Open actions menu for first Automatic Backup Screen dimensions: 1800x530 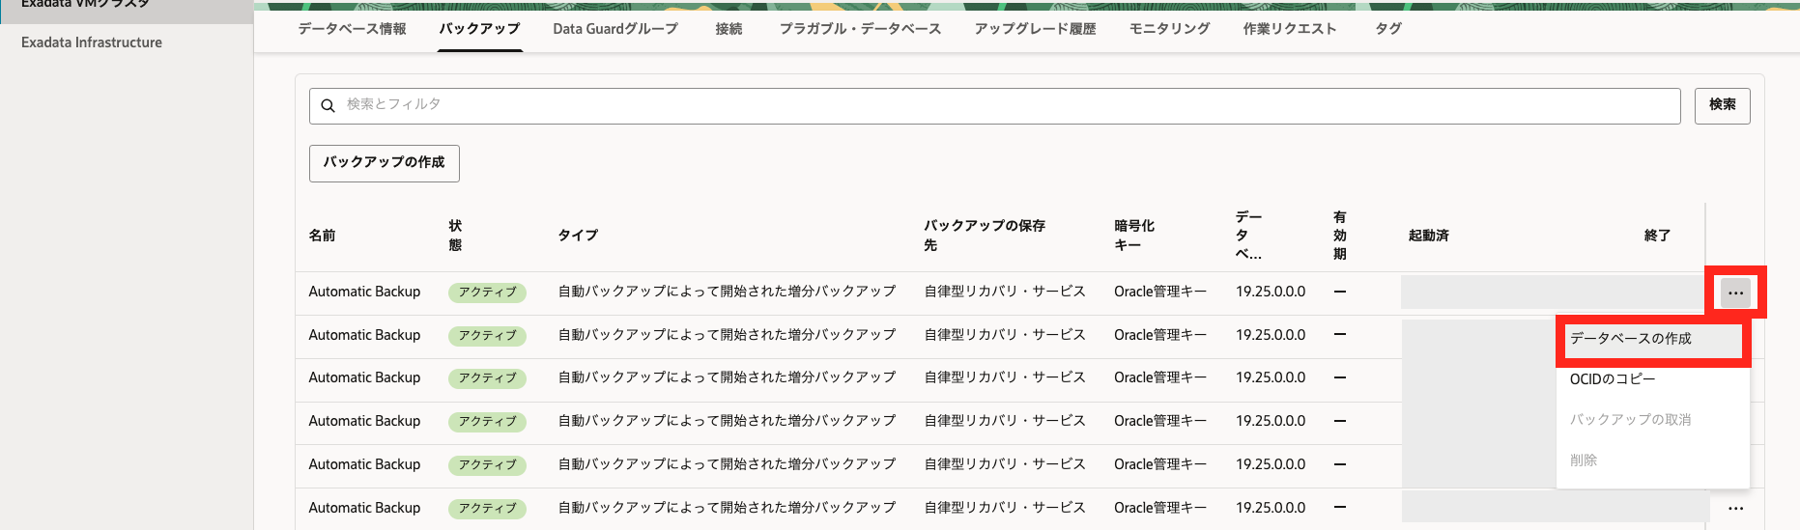(x=1735, y=293)
